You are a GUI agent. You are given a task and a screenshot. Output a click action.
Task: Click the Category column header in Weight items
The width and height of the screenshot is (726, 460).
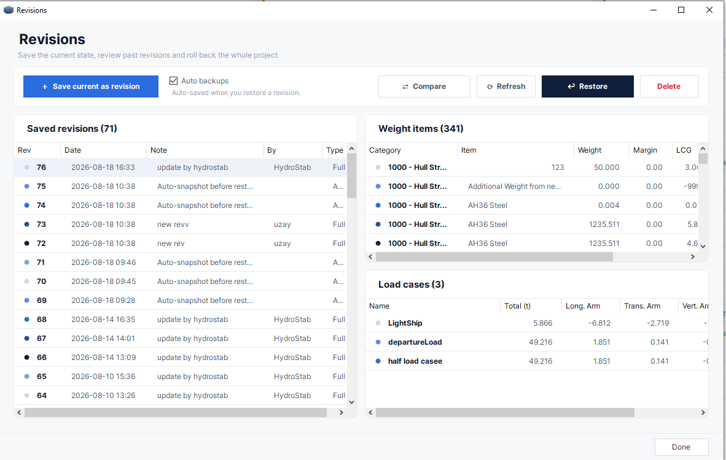coord(411,150)
